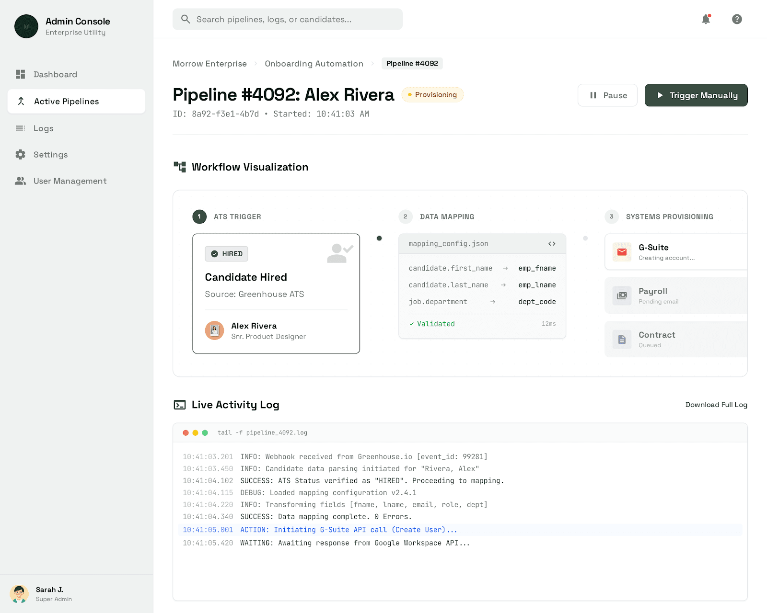Screen dimensions: 767x613
Task: Pause the pipeline with the Pause button
Action: click(607, 95)
